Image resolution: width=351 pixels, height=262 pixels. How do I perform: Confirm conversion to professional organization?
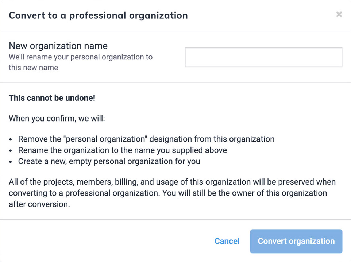(x=296, y=241)
